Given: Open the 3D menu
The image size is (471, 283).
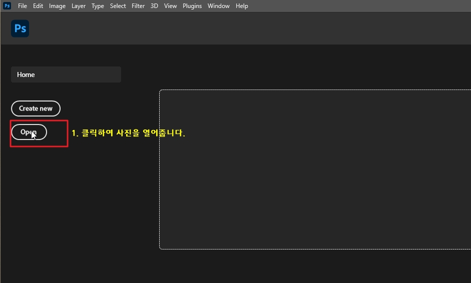Looking at the screenshot, I should click(154, 6).
